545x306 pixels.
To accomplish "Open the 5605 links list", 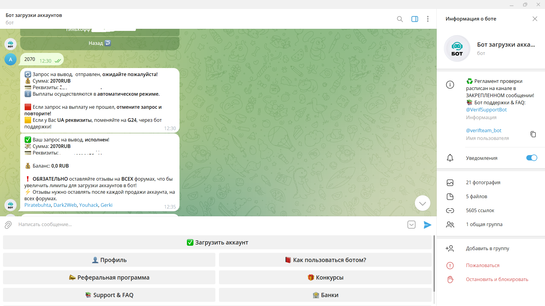I will (x=480, y=210).
